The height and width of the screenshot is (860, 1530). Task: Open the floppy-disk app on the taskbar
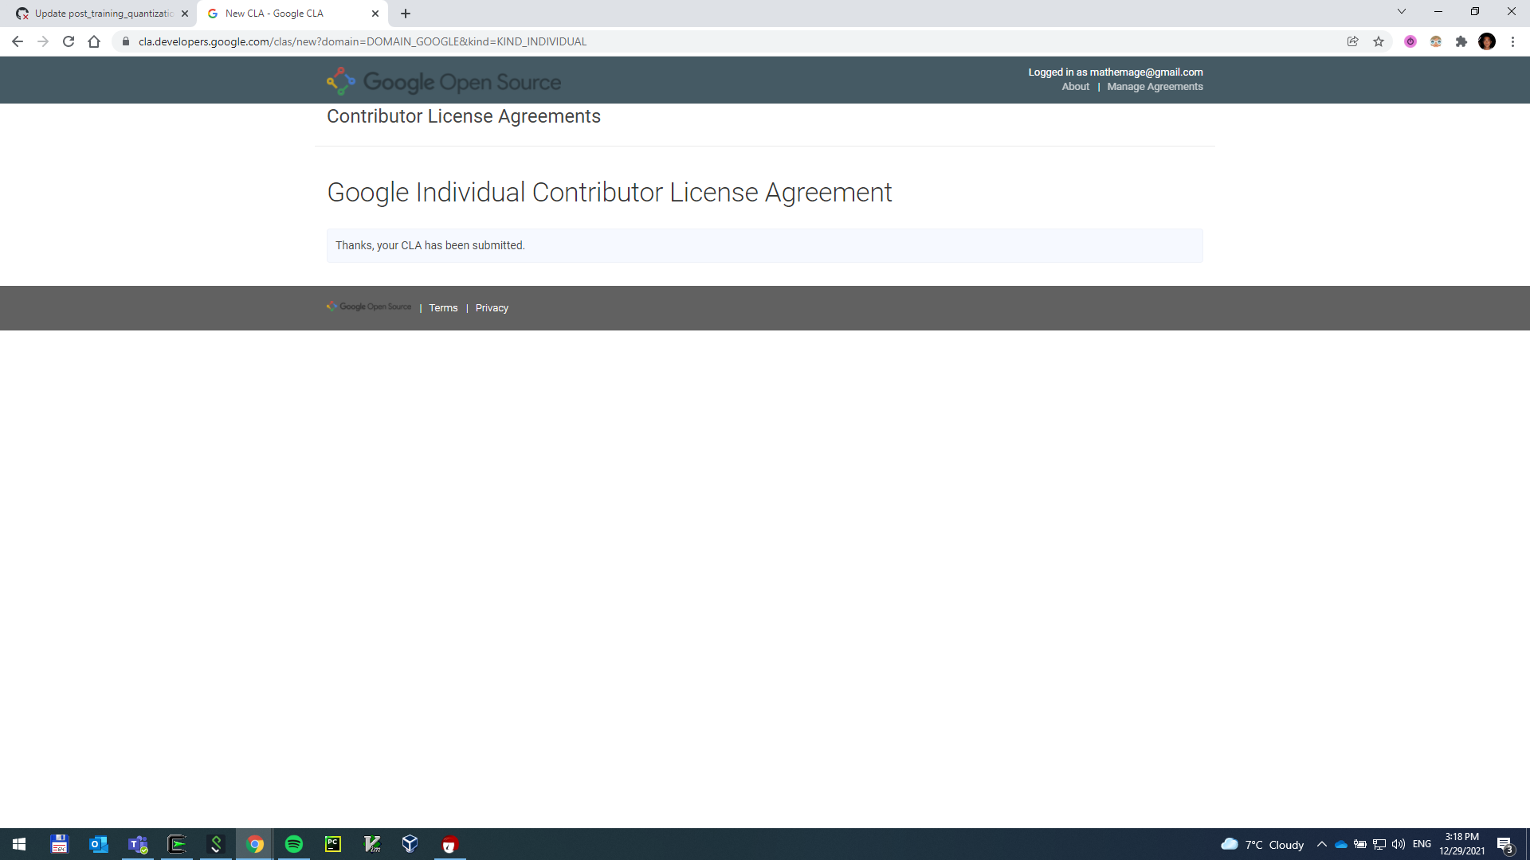(60, 844)
